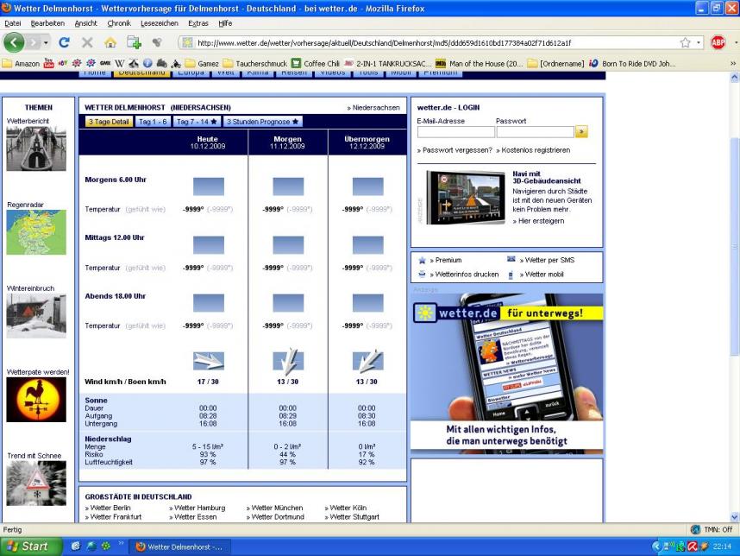Open the Wikipedia W bookmark
This screenshot has width=740, height=556.
[x=120, y=63]
